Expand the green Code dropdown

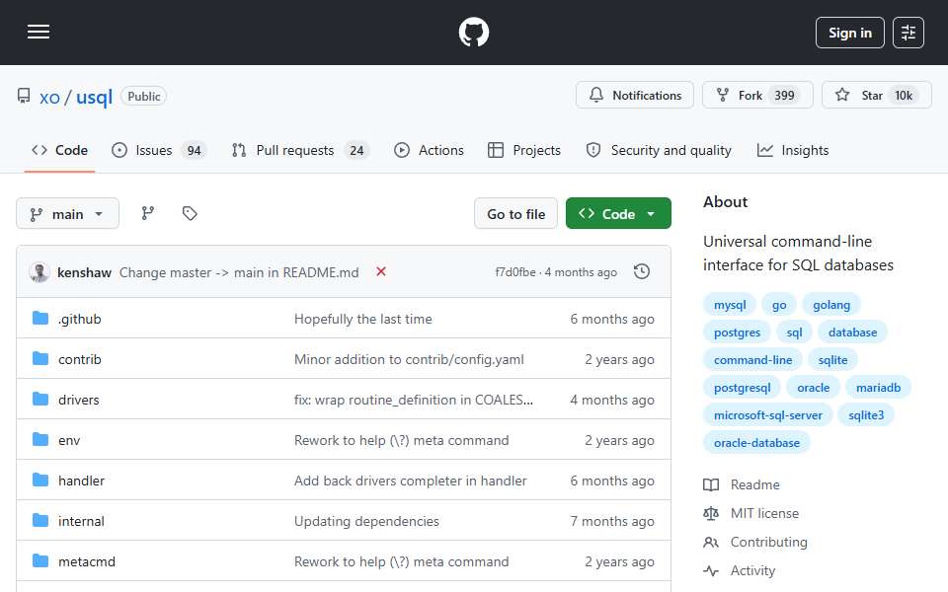(x=618, y=214)
